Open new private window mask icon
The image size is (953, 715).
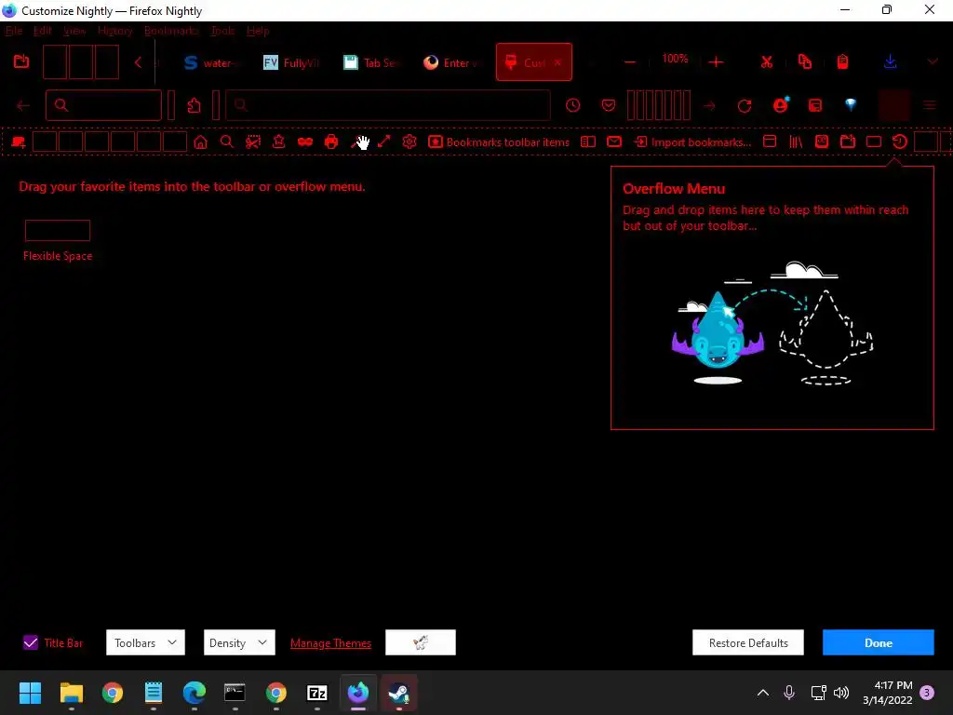[x=305, y=142]
